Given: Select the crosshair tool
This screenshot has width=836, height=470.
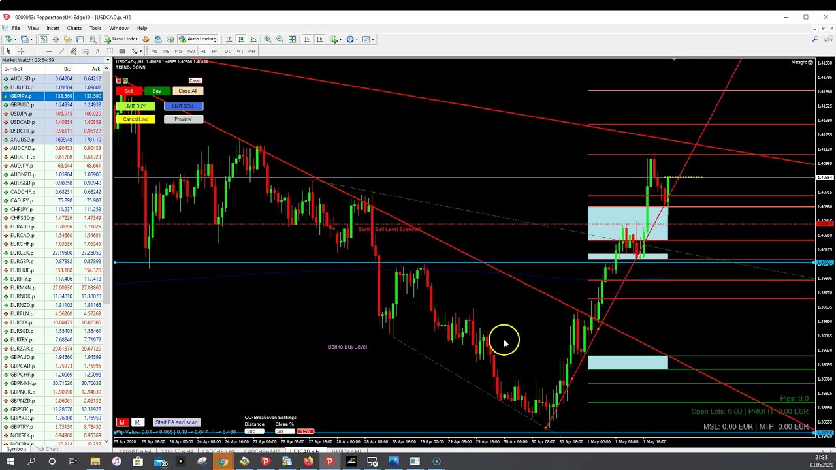Looking at the screenshot, I should click(x=21, y=51).
